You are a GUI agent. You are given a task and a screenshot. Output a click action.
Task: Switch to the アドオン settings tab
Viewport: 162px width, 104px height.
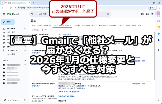[x=121, y=25]
